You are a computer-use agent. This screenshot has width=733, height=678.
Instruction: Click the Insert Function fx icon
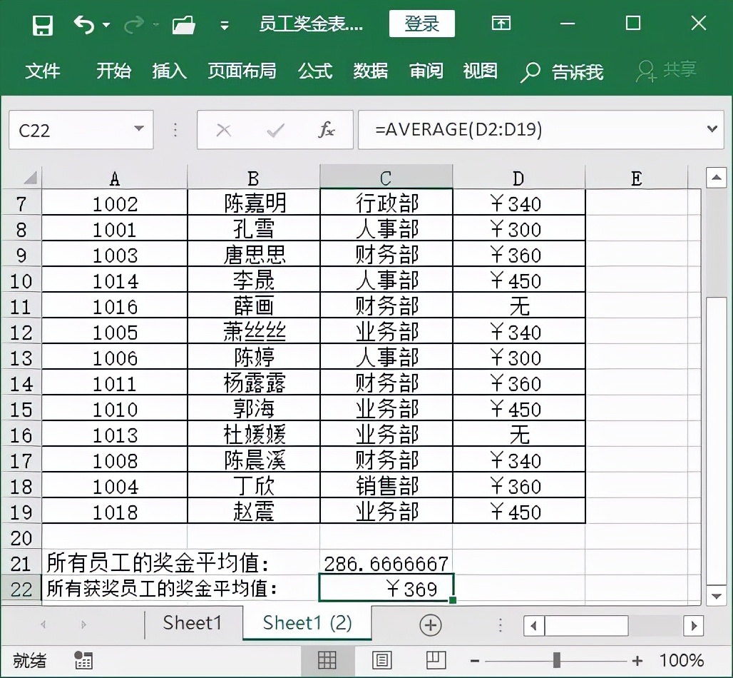(327, 130)
